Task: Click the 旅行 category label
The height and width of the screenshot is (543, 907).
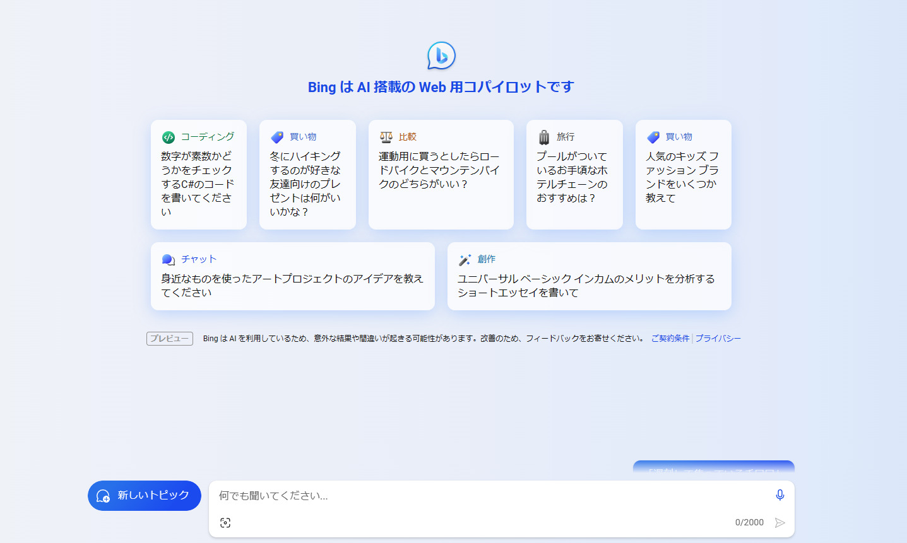Action: 566,137
